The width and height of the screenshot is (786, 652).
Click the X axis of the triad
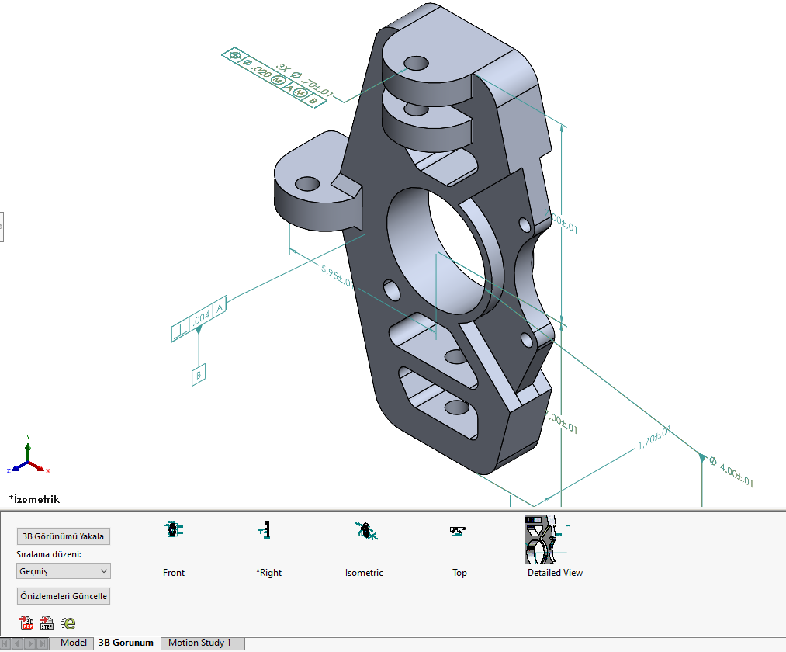[42, 468]
